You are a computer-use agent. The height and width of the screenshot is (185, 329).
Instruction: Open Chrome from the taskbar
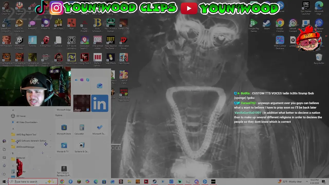(62, 182)
